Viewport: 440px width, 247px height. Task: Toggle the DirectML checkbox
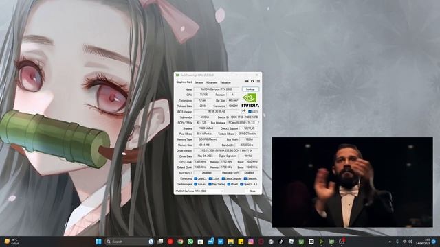[x=245, y=178]
